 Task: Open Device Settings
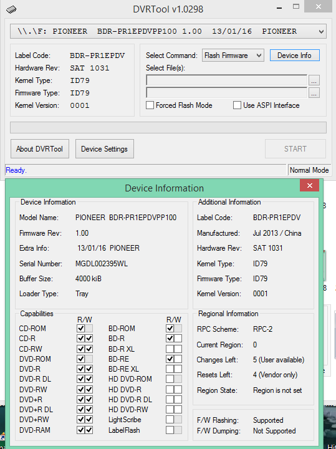click(105, 149)
